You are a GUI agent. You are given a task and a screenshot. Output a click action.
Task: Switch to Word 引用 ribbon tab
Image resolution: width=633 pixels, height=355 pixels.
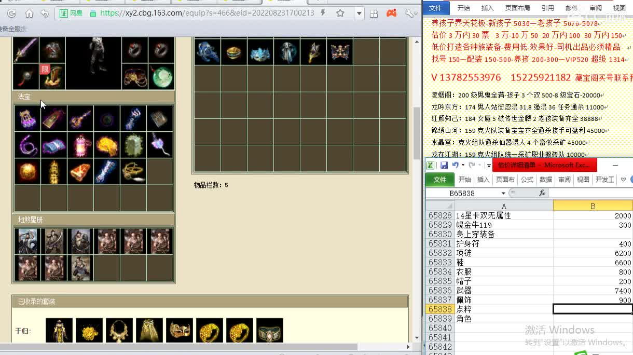(x=547, y=8)
